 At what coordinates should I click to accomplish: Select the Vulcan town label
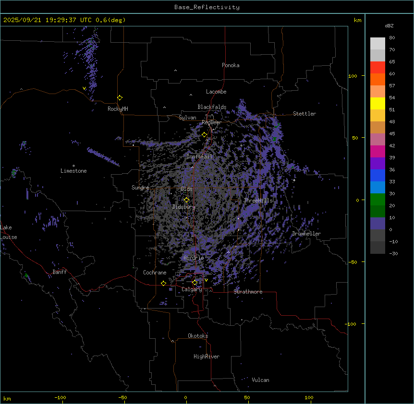[260, 380]
